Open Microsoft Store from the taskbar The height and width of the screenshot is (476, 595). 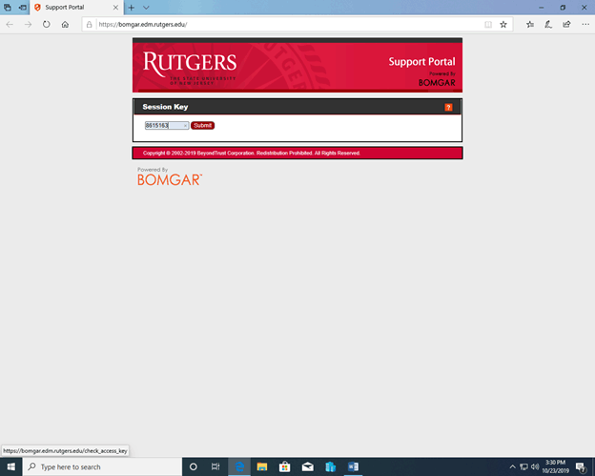pyautogui.click(x=284, y=466)
